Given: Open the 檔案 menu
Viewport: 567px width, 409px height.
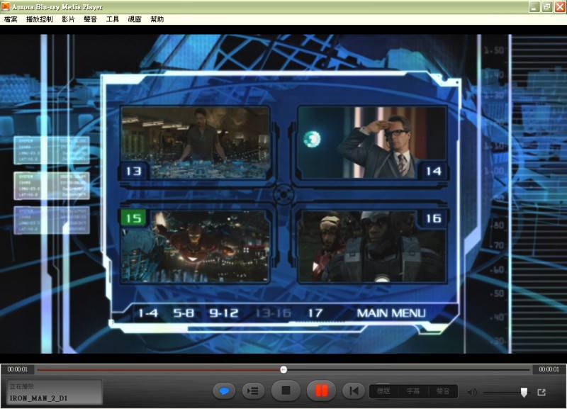Looking at the screenshot, I should 11,19.
